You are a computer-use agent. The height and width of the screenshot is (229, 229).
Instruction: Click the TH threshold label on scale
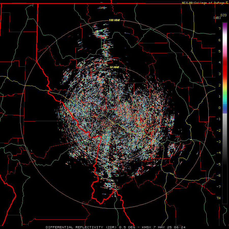click(219, 198)
